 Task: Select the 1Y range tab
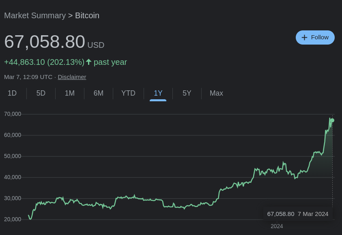click(158, 93)
